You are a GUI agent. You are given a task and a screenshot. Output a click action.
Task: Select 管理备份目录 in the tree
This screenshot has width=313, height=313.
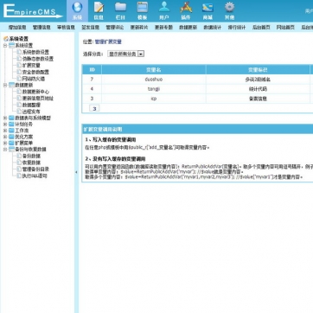[x=35, y=169]
